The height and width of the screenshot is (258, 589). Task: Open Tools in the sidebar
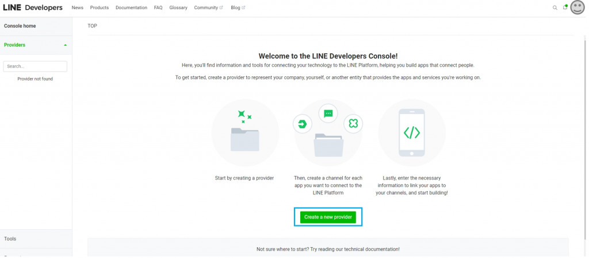tap(36, 239)
